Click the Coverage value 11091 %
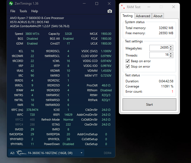Image resolution: width=191 pixels, height=163 pixels. click(167, 86)
